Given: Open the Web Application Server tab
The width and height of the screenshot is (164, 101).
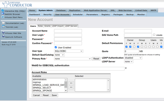Looking at the screenshot, I should (95, 10).
